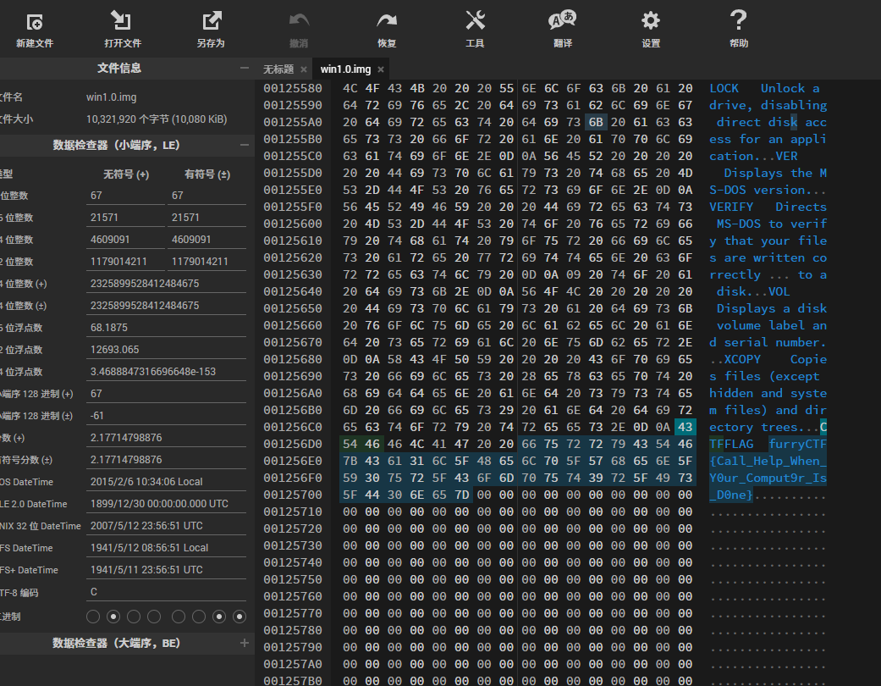
Task: Expand the big-endian (BE) data inspector
Action: coord(245,643)
